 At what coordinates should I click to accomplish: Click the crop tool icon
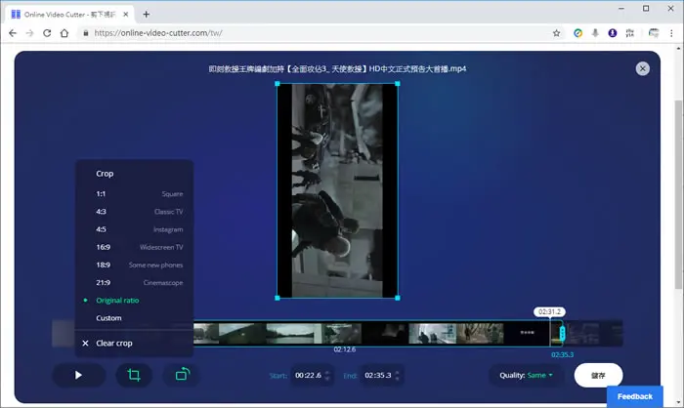(134, 375)
